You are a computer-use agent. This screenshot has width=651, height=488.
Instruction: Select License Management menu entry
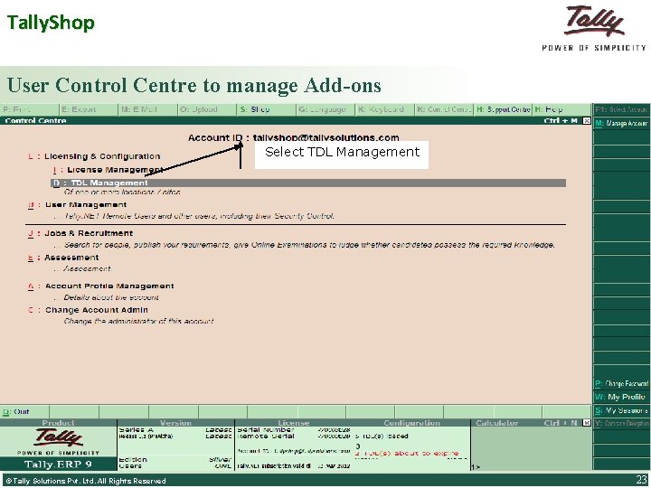108,170
